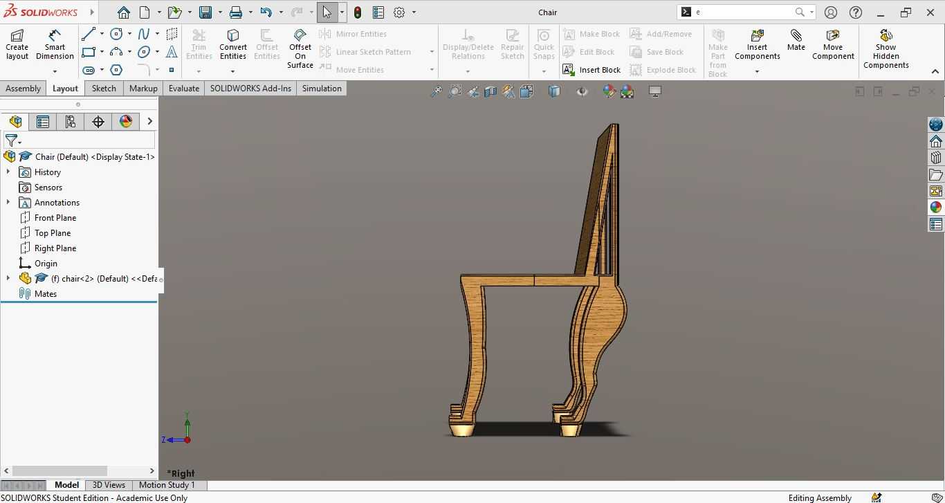Open Insert Components tool
The height and width of the screenshot is (503, 945).
[757, 45]
